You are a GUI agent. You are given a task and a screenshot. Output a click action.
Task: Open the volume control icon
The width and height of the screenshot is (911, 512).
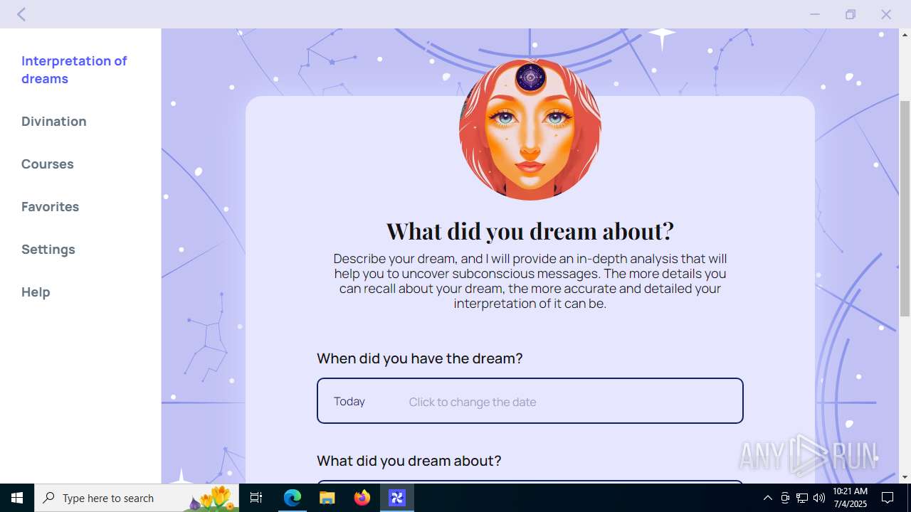(819, 498)
